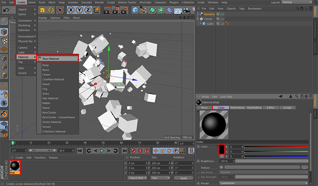Image resolution: width=318 pixels, height=186 pixels.
Task: Select the Axis mode L icon
Action: click(x=4, y=86)
